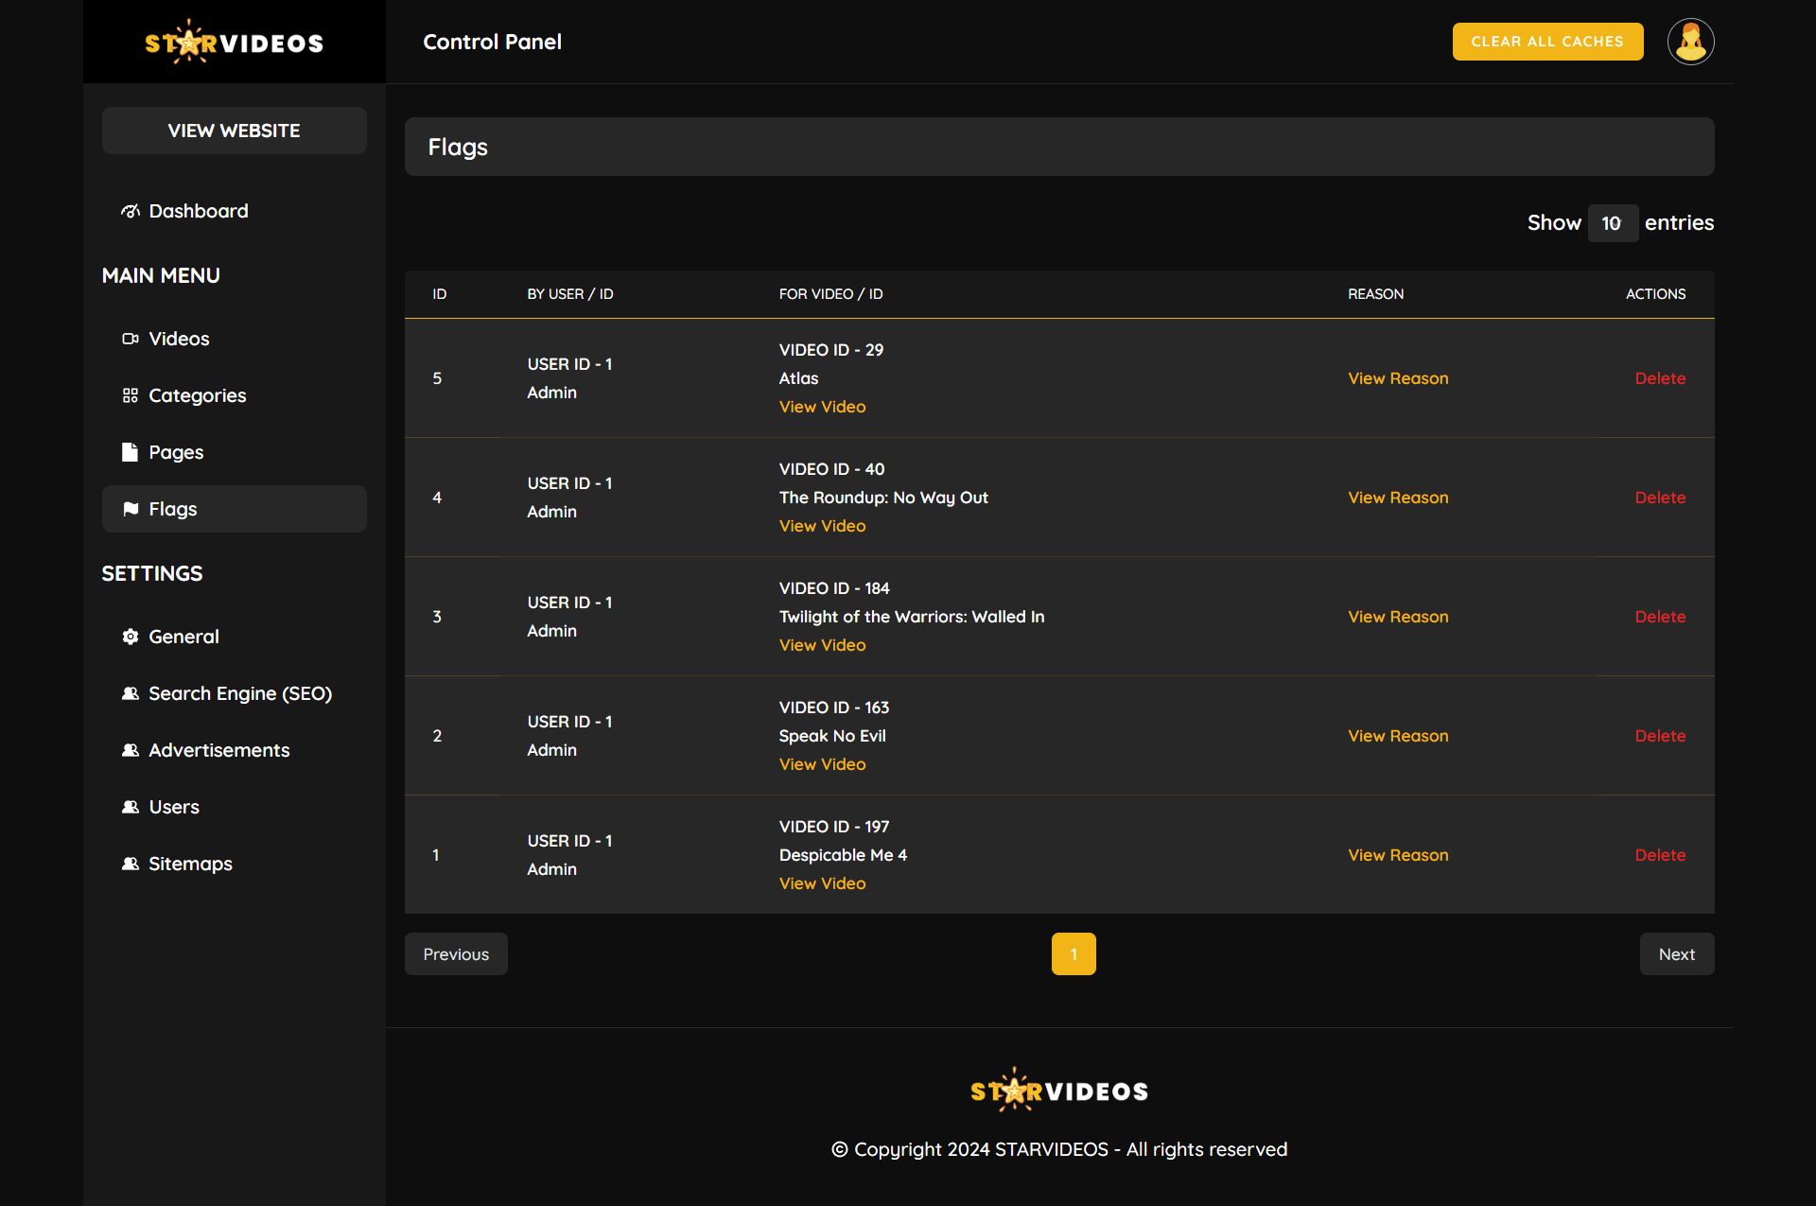Screen dimensions: 1816x1206
Task: Click the View Website button
Action: click(234, 131)
